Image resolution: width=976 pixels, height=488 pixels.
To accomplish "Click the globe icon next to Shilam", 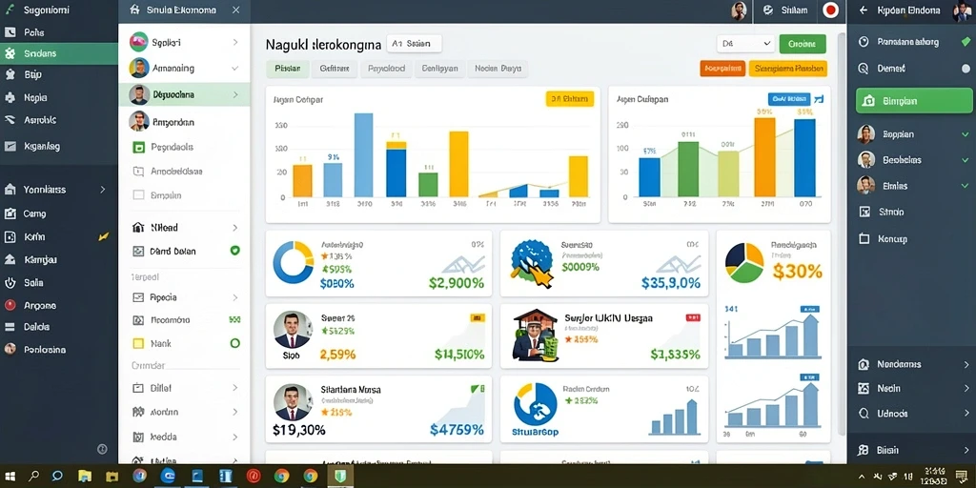I will [768, 10].
